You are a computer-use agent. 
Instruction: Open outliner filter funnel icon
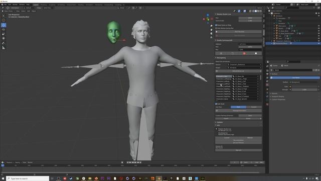(314, 8)
